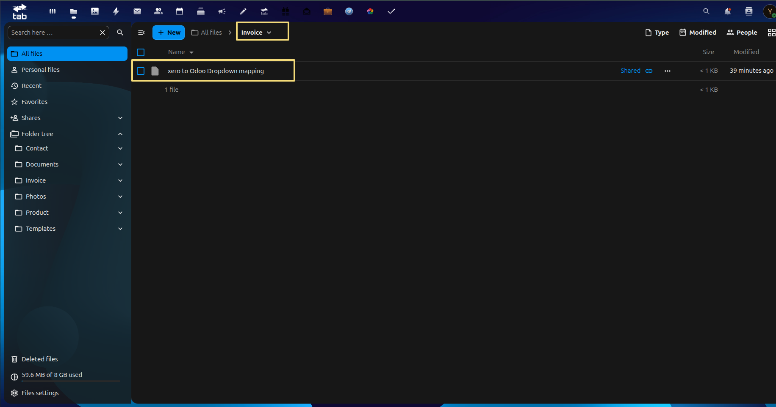This screenshot has width=776, height=407.
Task: Open actions menu for xero to Odoo file
Action: click(x=668, y=71)
